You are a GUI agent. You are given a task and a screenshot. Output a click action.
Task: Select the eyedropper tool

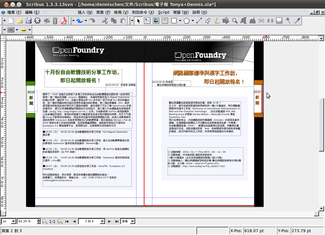click(297, 21)
